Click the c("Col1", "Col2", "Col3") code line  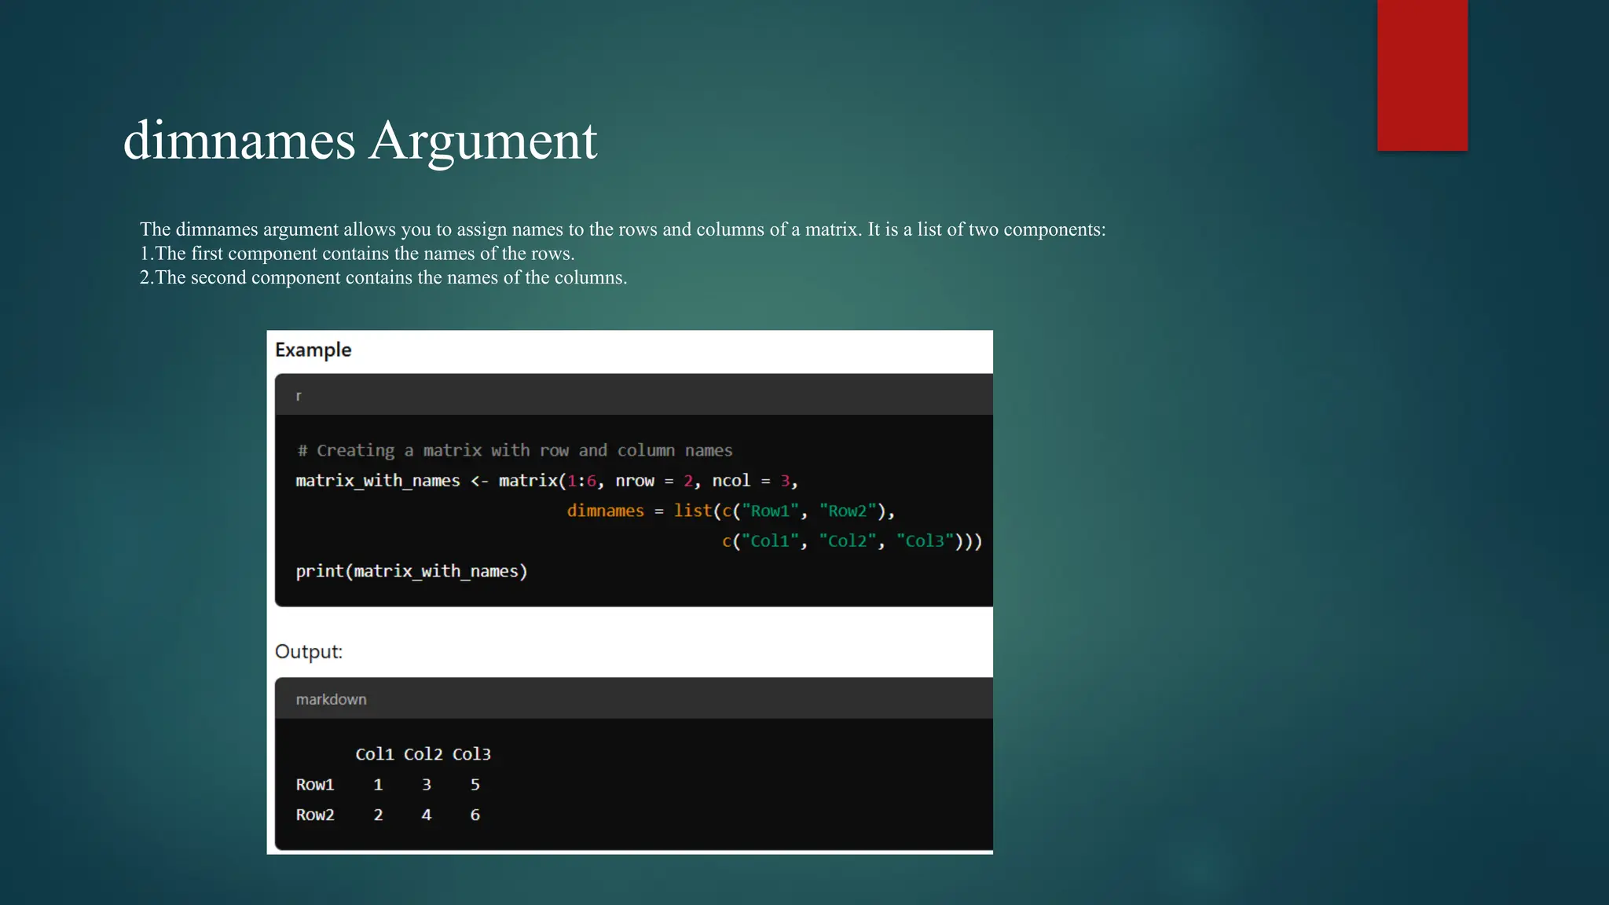[x=852, y=540]
